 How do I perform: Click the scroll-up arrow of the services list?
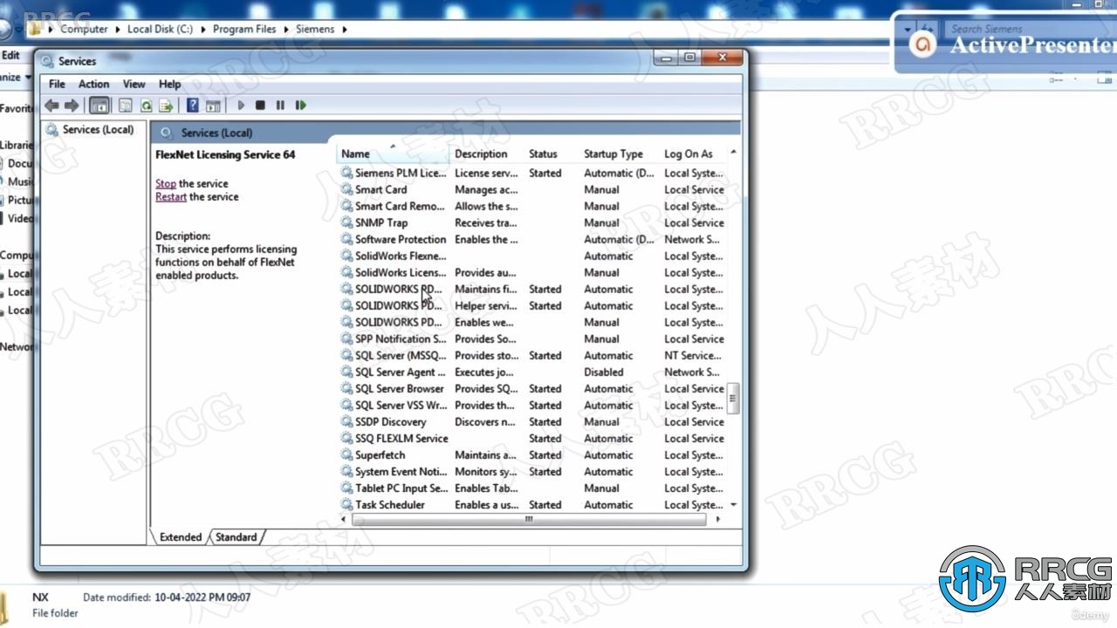tap(733, 153)
